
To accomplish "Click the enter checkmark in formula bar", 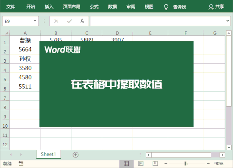I will coord(69,21).
